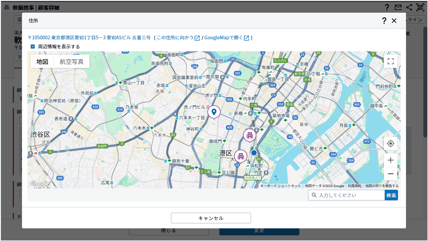Click the 軟脳商事 building logo icon
Viewport: 428px width, 241px height.
6,7
